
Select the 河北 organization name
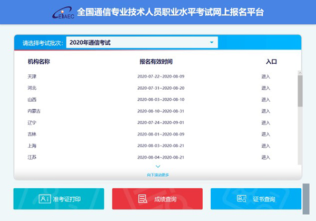click(32, 88)
